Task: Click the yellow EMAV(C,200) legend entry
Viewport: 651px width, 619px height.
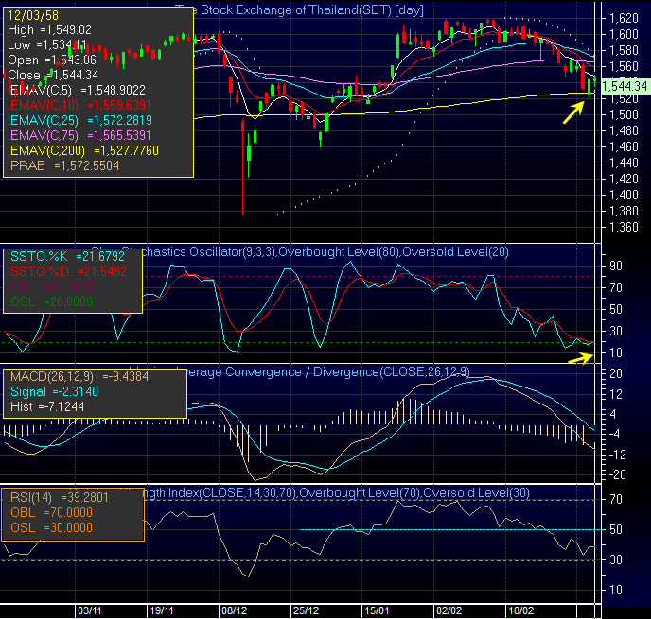Action: tap(83, 150)
